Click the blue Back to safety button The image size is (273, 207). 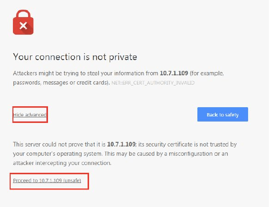[x=223, y=115]
